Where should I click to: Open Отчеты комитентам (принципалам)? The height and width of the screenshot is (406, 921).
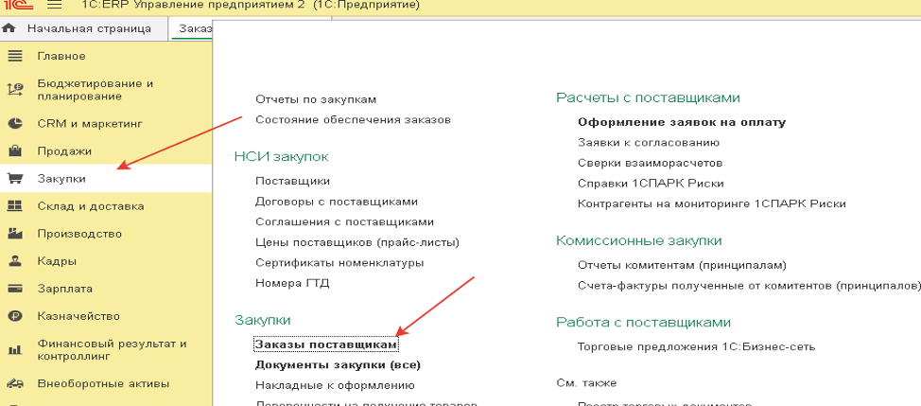pos(682,266)
